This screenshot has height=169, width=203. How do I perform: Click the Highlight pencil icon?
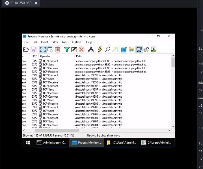pyautogui.click(x=74, y=49)
